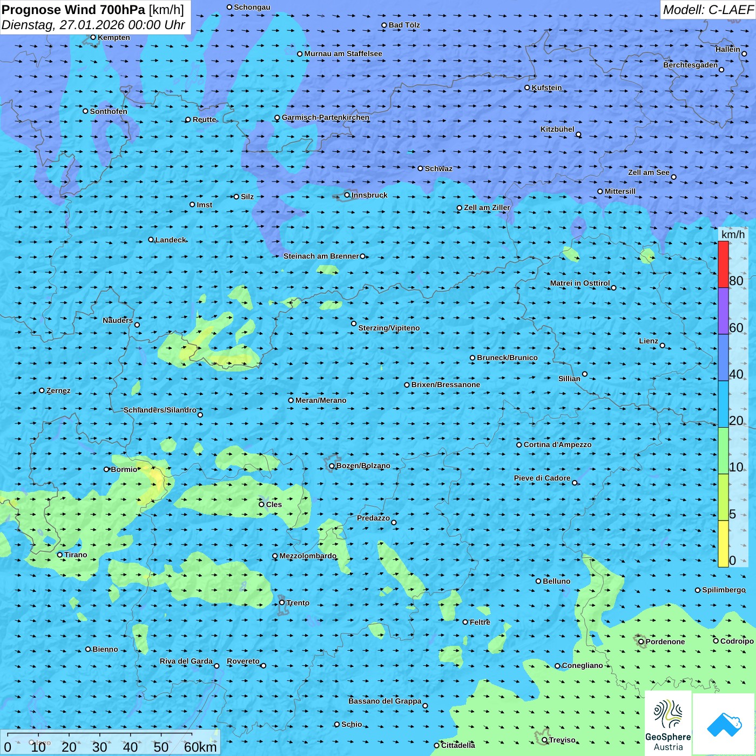Click the Schio location dot
This screenshot has height=756, width=756.
pyautogui.click(x=337, y=724)
